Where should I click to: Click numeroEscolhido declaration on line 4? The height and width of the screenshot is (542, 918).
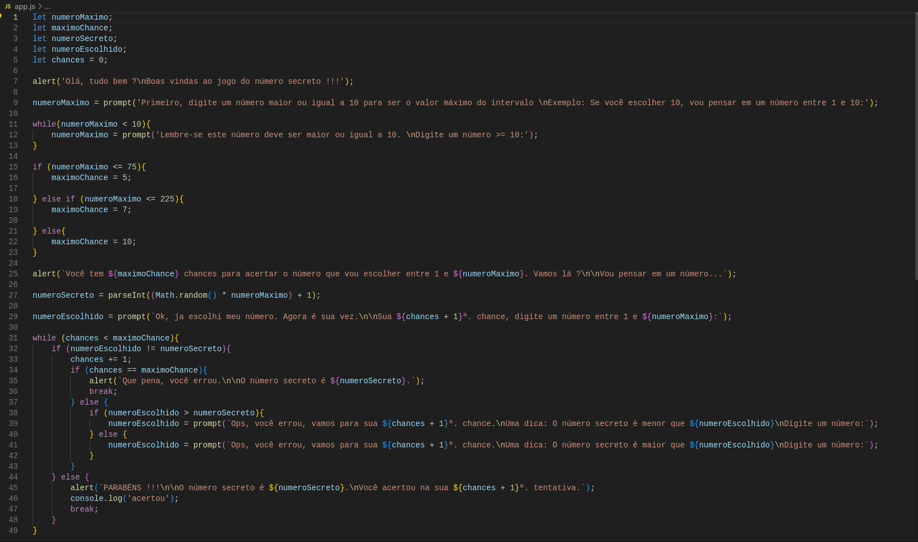coord(87,50)
